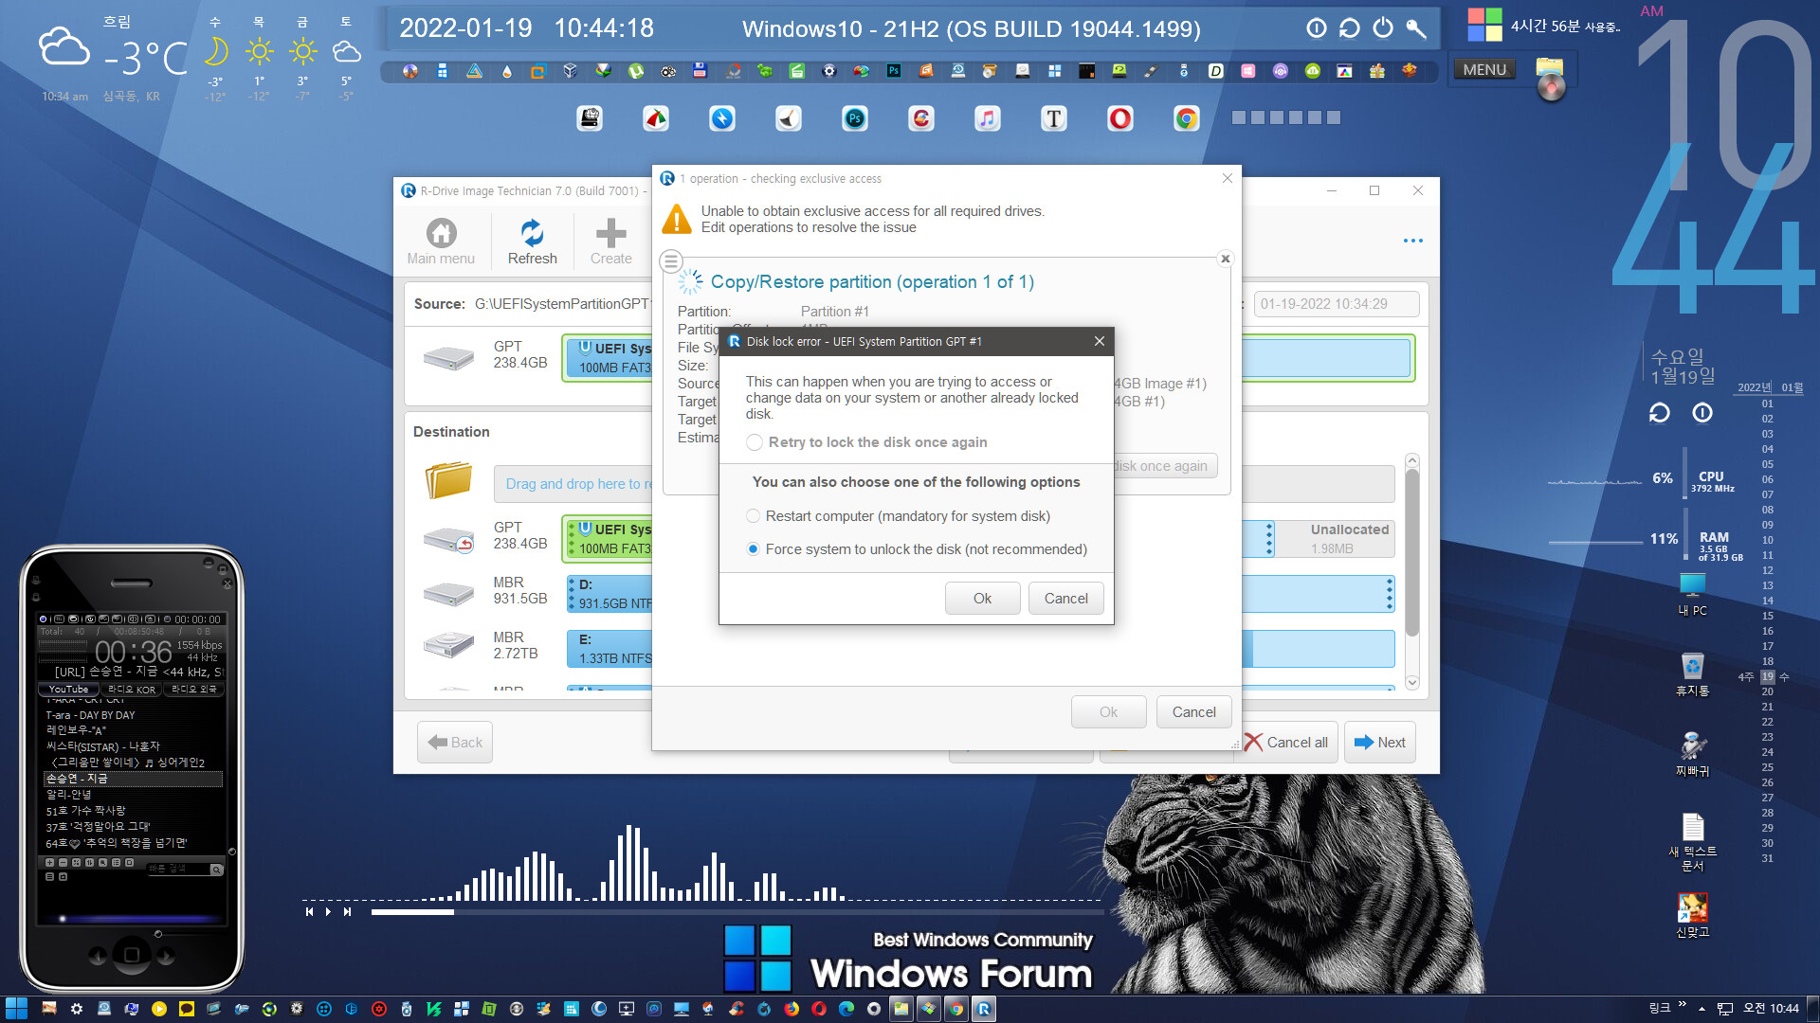The height and width of the screenshot is (1023, 1820).
Task: Select 손승연 - 지금 in the playlist
Action: [133, 779]
